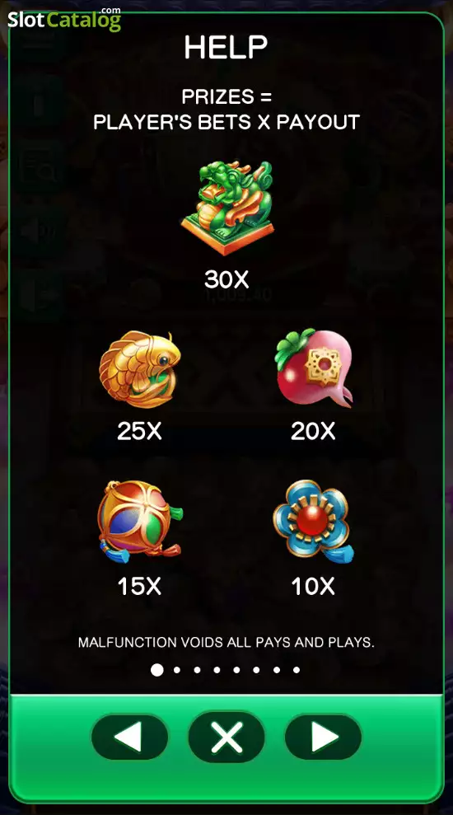453x815 pixels.
Task: Jump to the seventh page dot
Action: click(277, 670)
